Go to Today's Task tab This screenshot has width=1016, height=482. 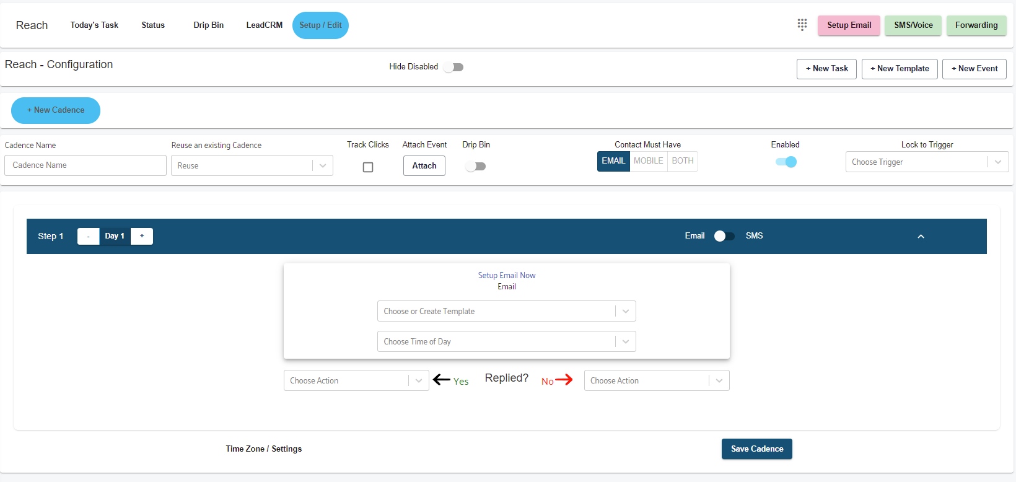pos(94,25)
